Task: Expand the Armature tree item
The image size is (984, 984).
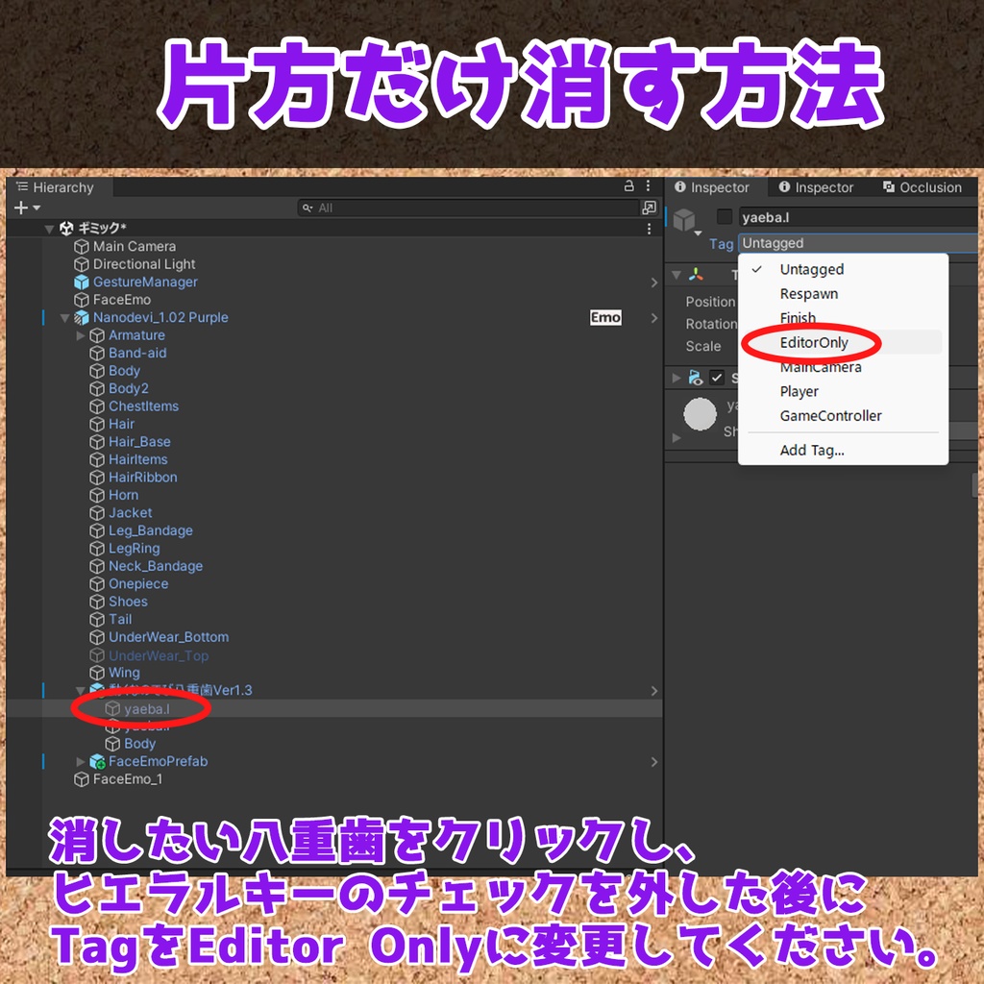Action: click(x=81, y=334)
